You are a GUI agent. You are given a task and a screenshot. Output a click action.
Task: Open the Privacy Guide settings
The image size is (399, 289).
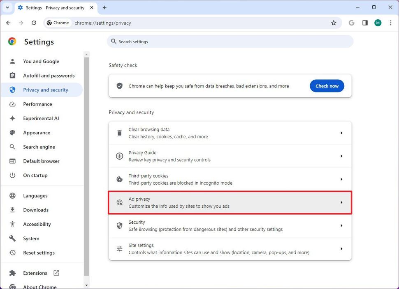(x=230, y=156)
